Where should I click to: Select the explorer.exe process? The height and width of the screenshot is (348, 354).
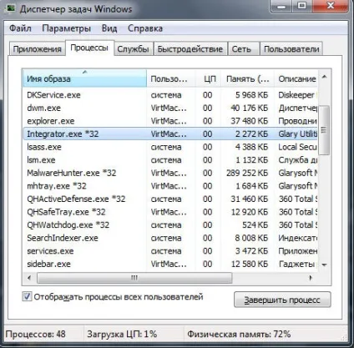coord(169,121)
